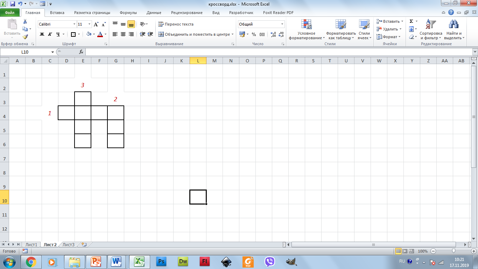Click the zoom slider on status bar
Screen dimensions: 478x269
454,251
